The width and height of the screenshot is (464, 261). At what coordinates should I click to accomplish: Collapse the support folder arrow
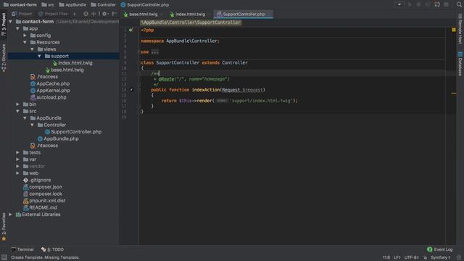click(39, 56)
